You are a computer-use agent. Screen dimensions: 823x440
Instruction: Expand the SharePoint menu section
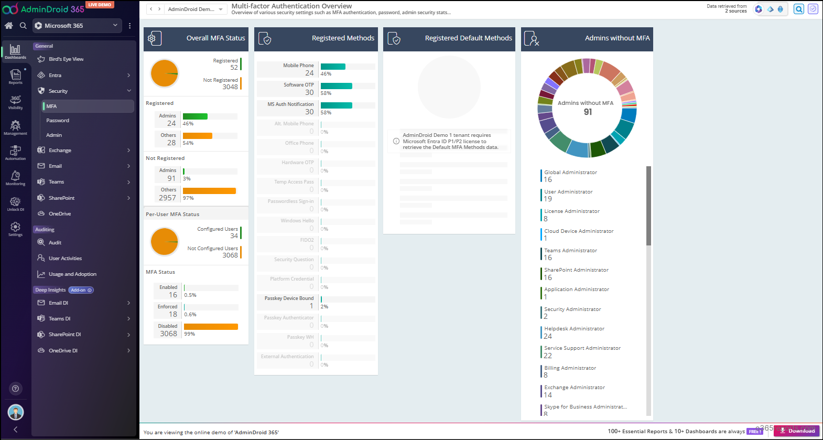[84, 198]
